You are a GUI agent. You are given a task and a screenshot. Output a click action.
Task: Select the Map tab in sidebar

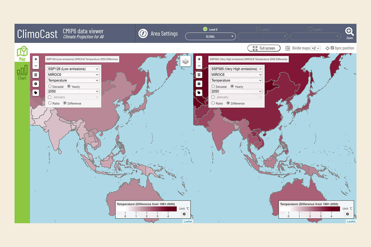[22, 53]
